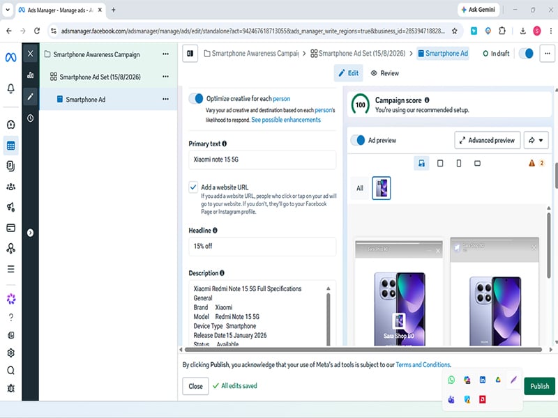
Task: Click the Publish button
Action: coord(539,386)
